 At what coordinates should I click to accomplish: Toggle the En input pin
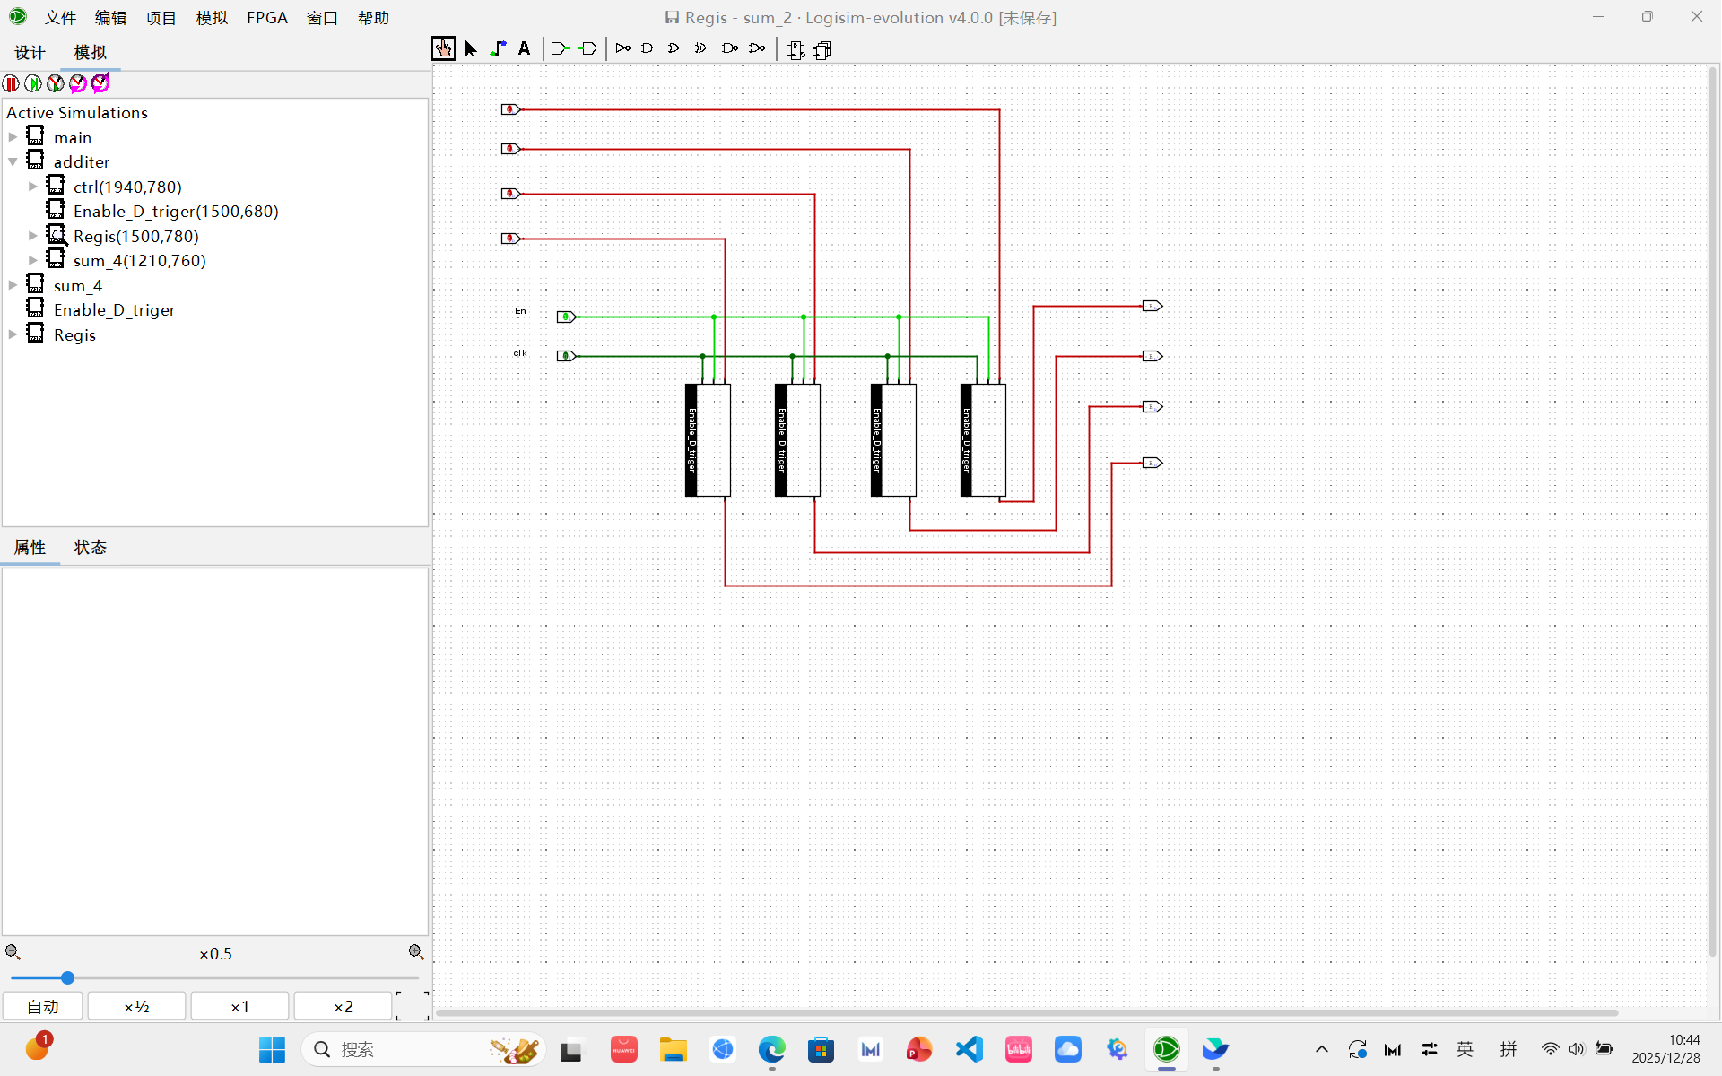565,317
